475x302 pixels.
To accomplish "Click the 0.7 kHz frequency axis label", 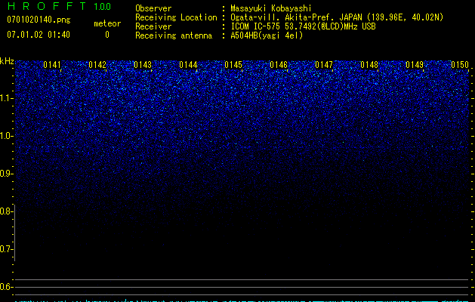I will point(6,249).
